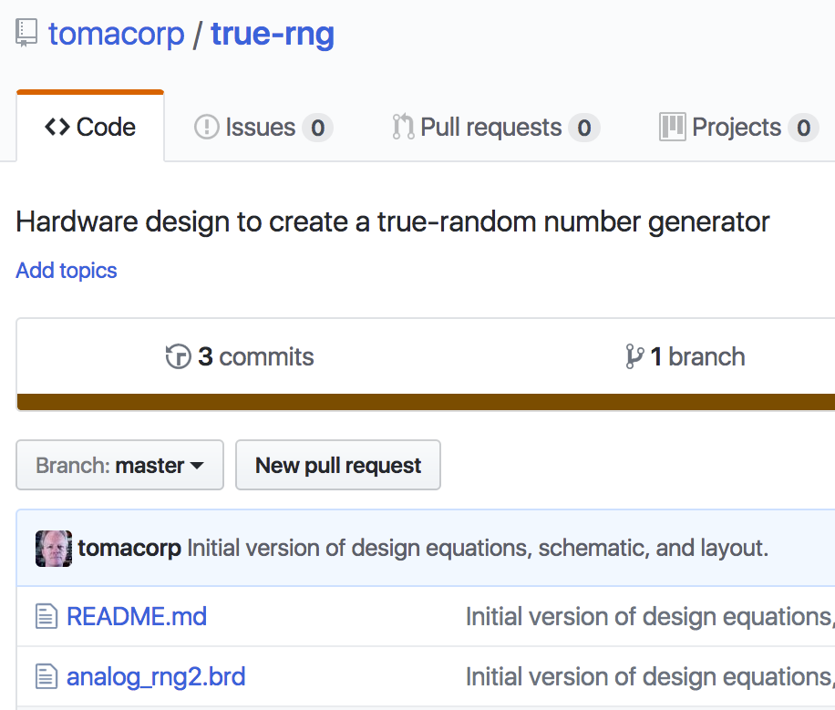Click the Issues exclamation circle icon
The height and width of the screenshot is (710, 835).
click(207, 128)
